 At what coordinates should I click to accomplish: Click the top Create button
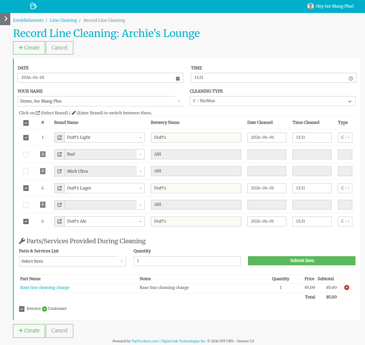coord(29,48)
